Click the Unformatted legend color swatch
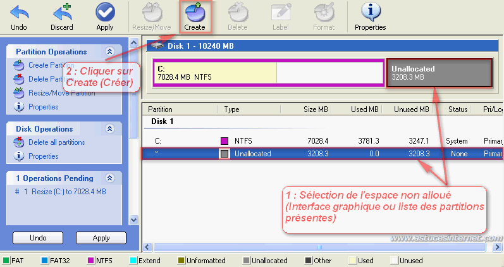 click(x=181, y=260)
